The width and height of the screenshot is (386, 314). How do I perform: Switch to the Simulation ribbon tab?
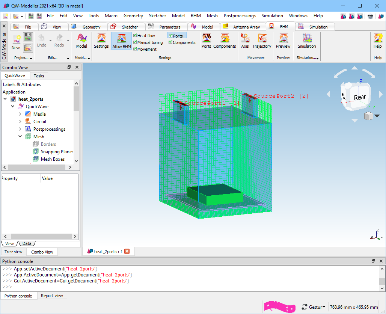315,27
